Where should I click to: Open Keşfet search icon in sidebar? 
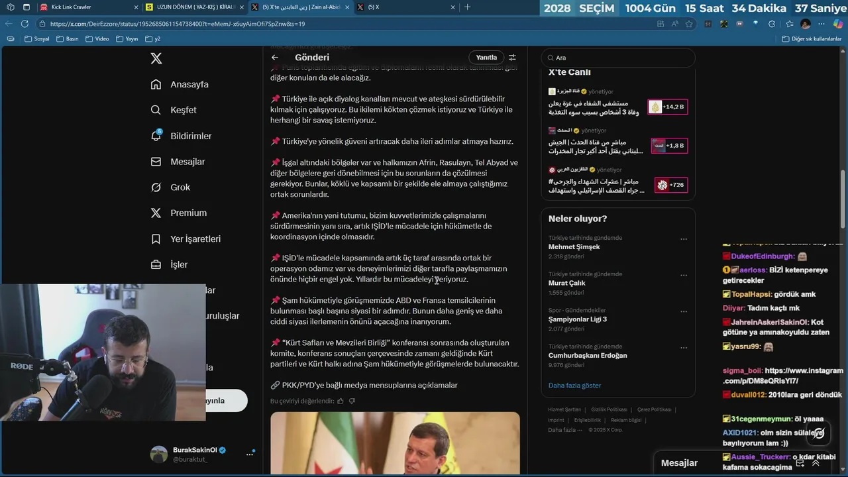[156, 110]
